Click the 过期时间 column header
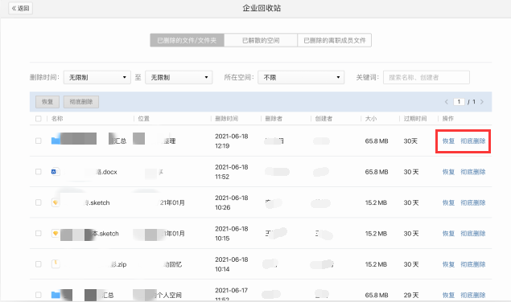 point(415,118)
